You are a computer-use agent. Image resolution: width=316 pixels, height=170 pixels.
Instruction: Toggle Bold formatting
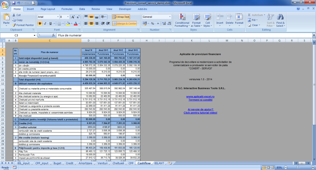[40, 23]
